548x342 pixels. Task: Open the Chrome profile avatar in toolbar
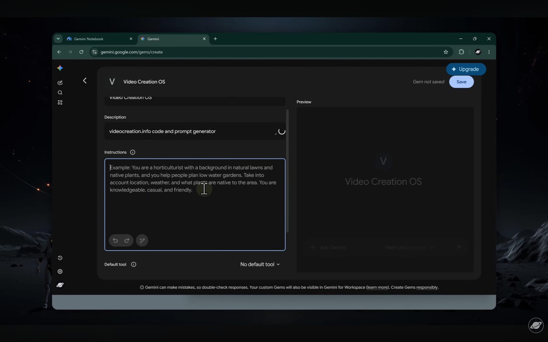click(477, 52)
